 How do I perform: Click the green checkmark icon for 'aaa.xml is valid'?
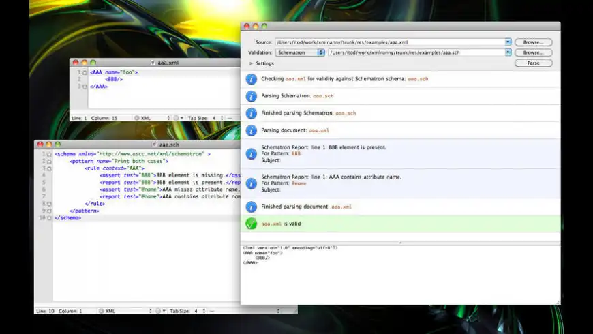251,224
